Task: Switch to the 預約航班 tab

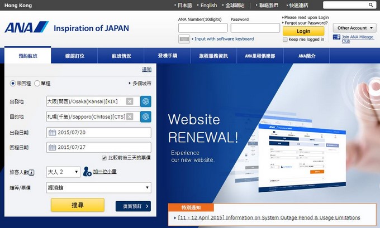Action: point(28,56)
